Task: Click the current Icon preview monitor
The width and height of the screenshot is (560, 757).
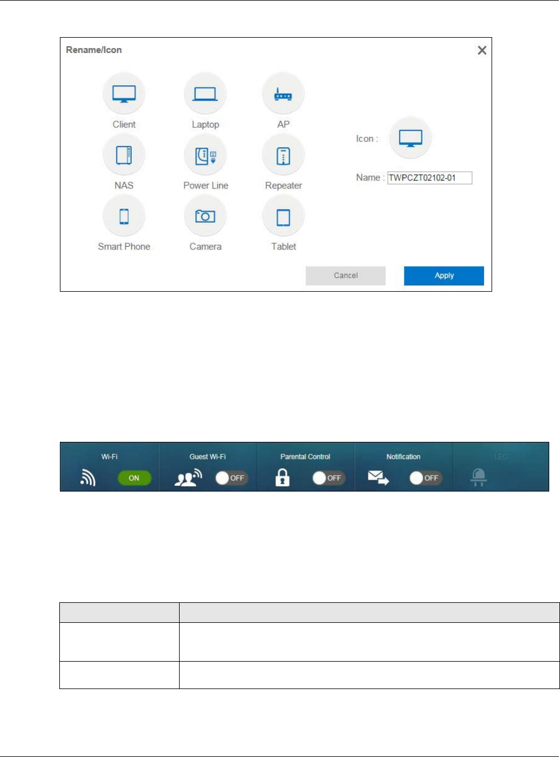Action: point(411,138)
